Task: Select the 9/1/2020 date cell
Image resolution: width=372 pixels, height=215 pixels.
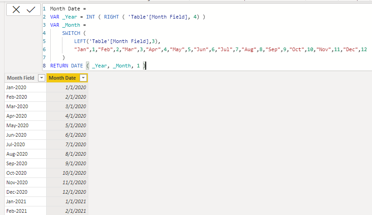Action: (67, 163)
